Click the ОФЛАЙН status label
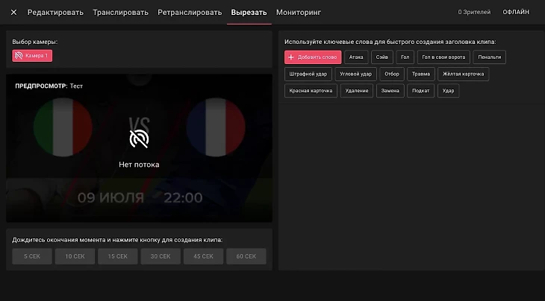 pos(516,12)
